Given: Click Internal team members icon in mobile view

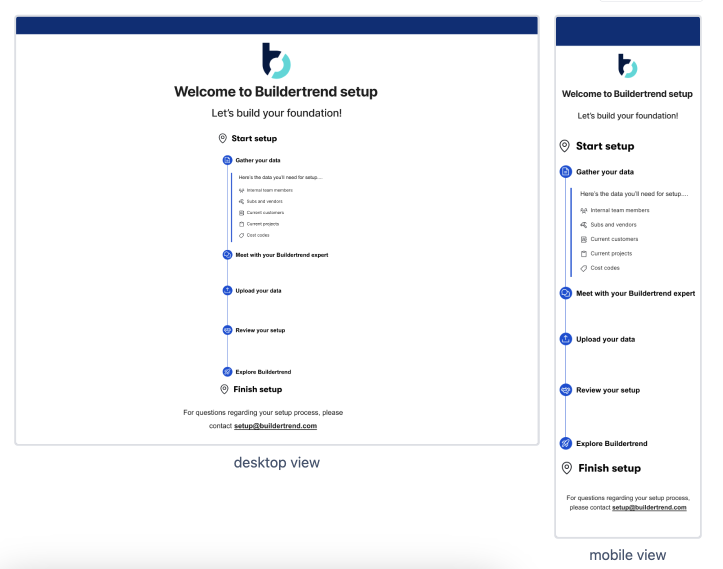Looking at the screenshot, I should [583, 210].
